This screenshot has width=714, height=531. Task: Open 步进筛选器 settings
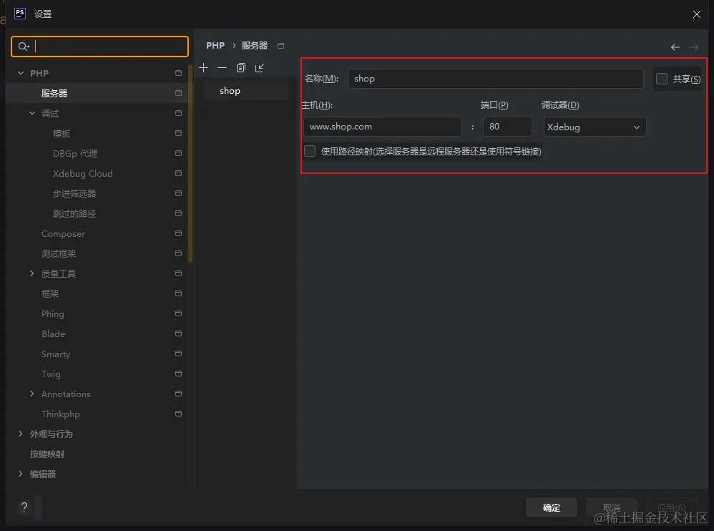click(x=74, y=193)
